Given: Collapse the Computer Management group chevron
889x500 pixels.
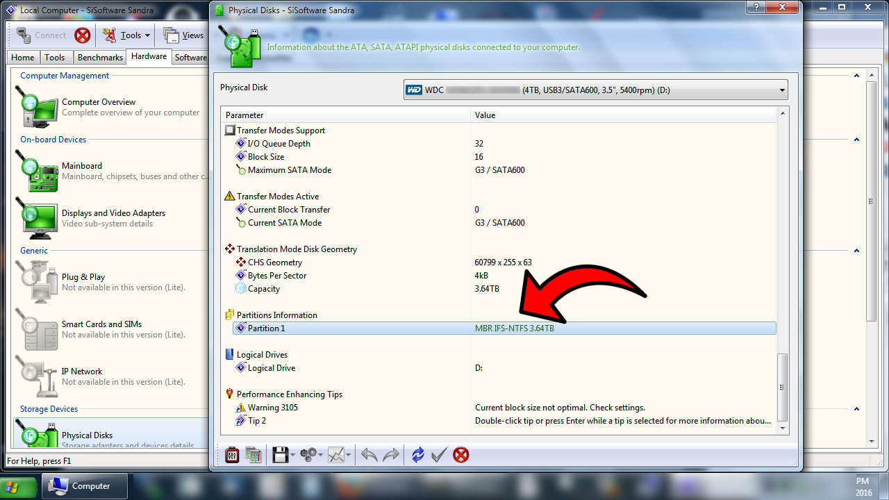Looking at the screenshot, I should 856,76.
